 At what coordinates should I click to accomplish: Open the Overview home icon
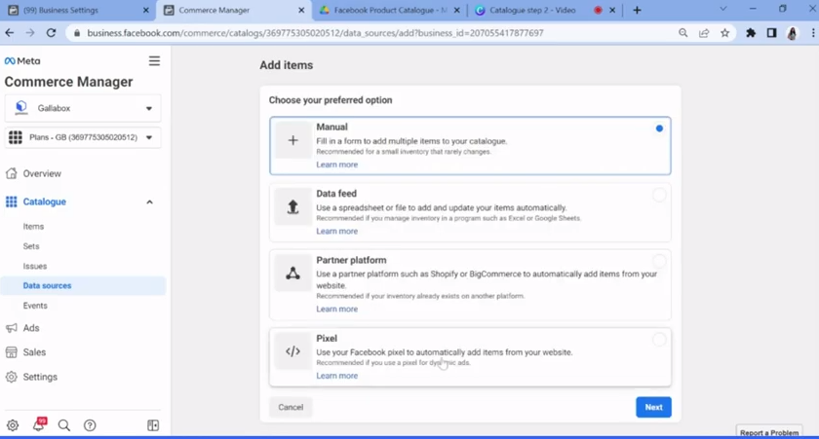(x=11, y=173)
